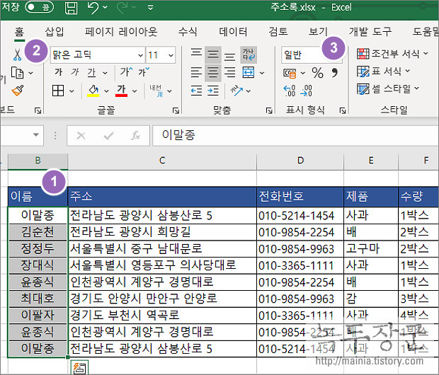This screenshot has height=375, width=439.
Task: Click the 일반 number format box
Action: coord(312,55)
